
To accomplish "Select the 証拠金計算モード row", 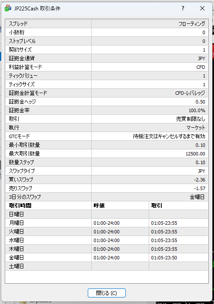I will 107,93.
